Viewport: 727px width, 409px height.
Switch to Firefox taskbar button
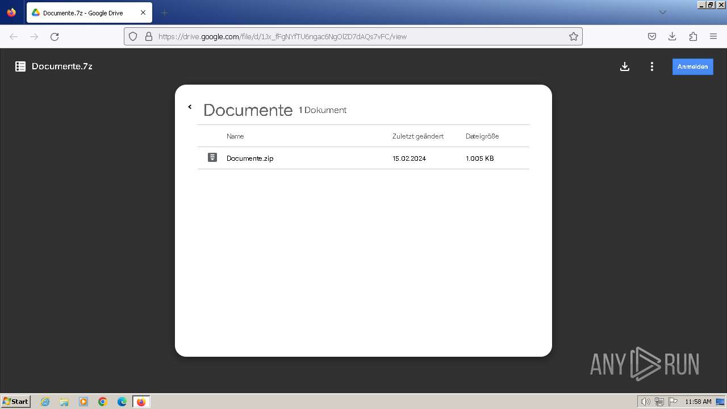click(x=141, y=402)
